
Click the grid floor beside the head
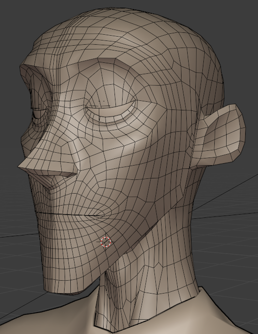pyautogui.click(x=230, y=245)
